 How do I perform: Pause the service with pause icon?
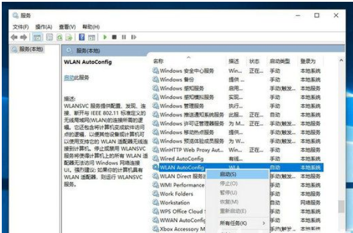[124, 37]
